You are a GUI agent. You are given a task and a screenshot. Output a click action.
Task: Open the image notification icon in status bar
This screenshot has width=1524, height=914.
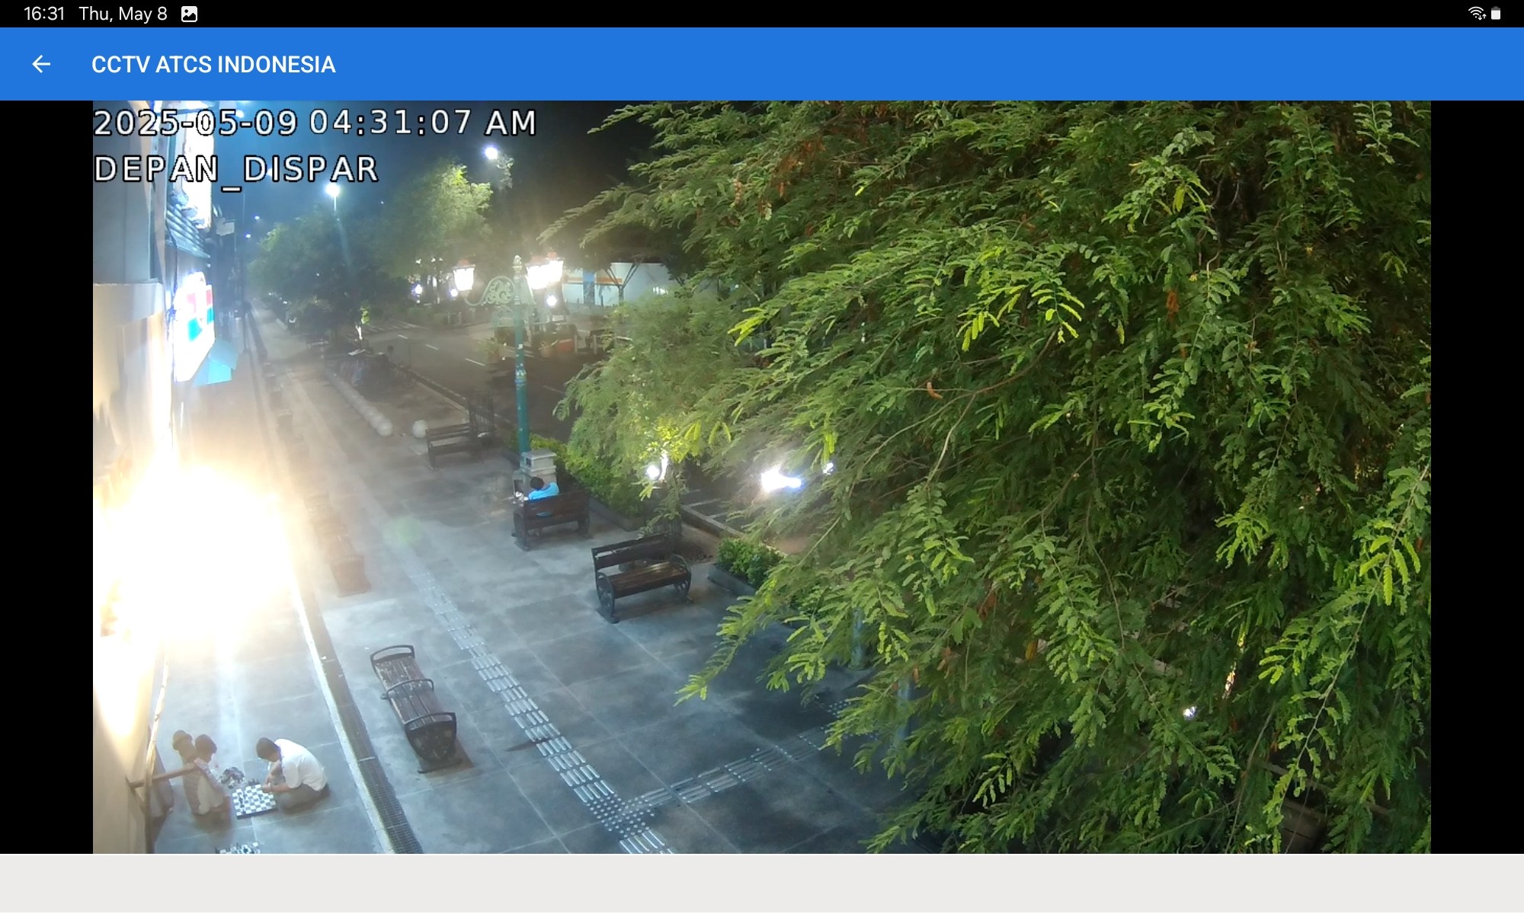[x=190, y=14]
